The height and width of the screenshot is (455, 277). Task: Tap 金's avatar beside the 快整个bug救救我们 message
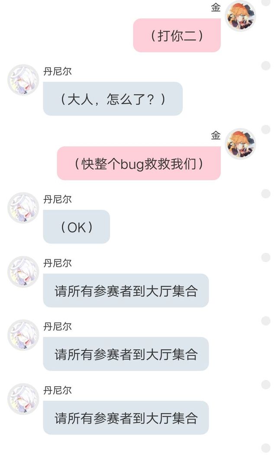click(240, 144)
